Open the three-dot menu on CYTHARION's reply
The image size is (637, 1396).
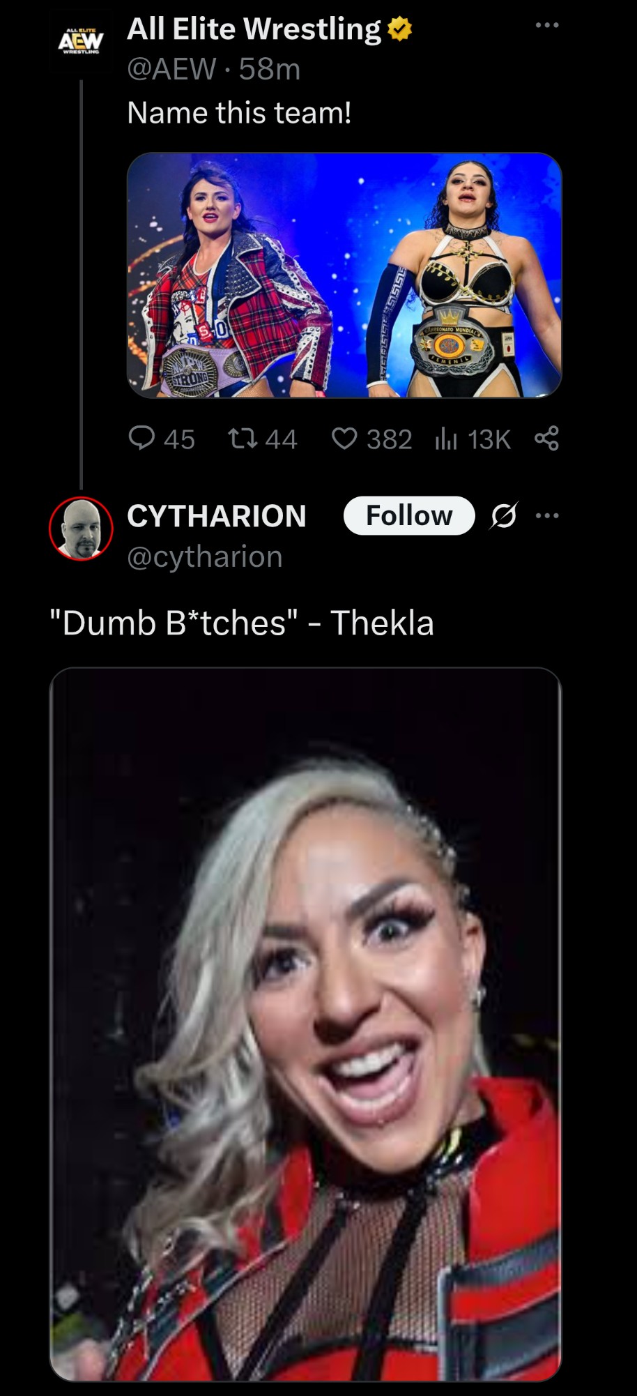547,516
